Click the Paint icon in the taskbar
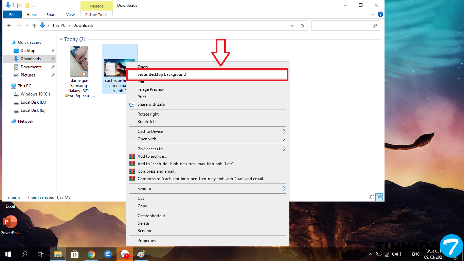 click(141, 254)
